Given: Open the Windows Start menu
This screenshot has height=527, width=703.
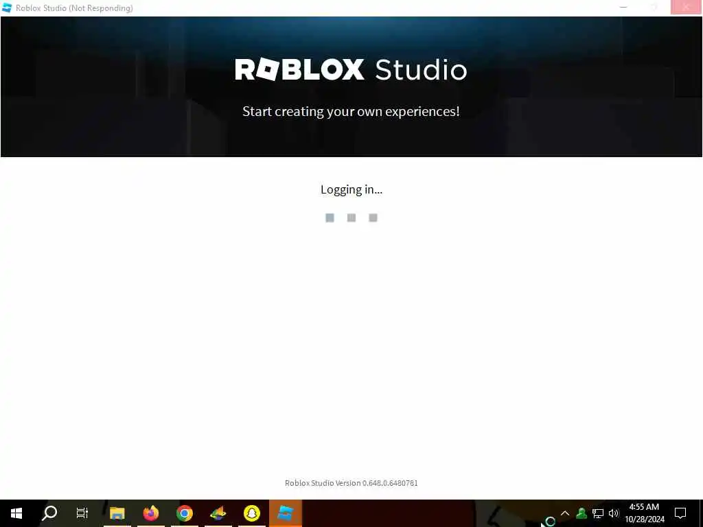Looking at the screenshot, I should point(16,513).
